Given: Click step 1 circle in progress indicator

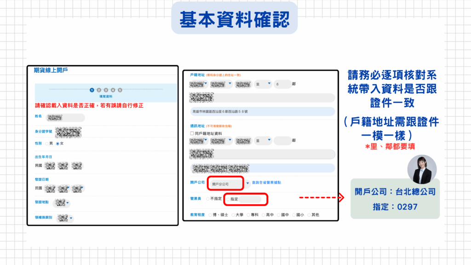Looking at the screenshot, I should pyautogui.click(x=92, y=90).
